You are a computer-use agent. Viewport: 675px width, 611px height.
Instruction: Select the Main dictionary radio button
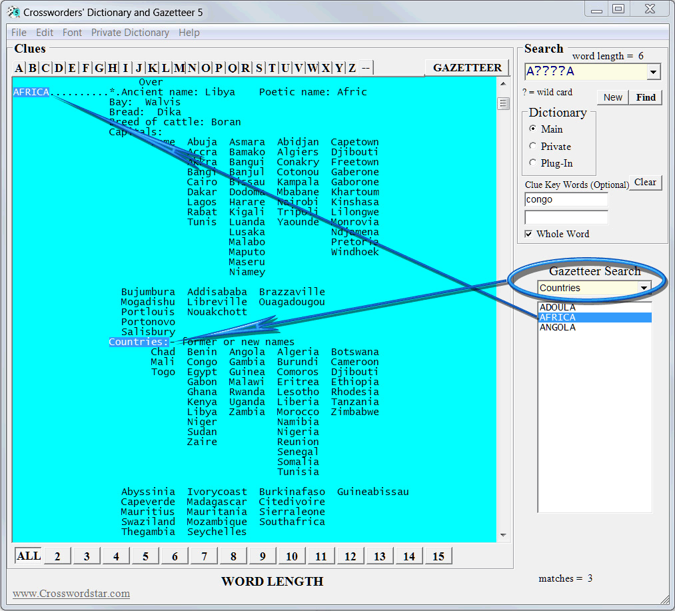click(532, 129)
